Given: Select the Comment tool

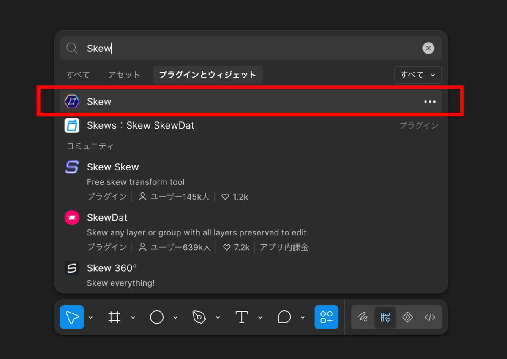Looking at the screenshot, I should 284,317.
